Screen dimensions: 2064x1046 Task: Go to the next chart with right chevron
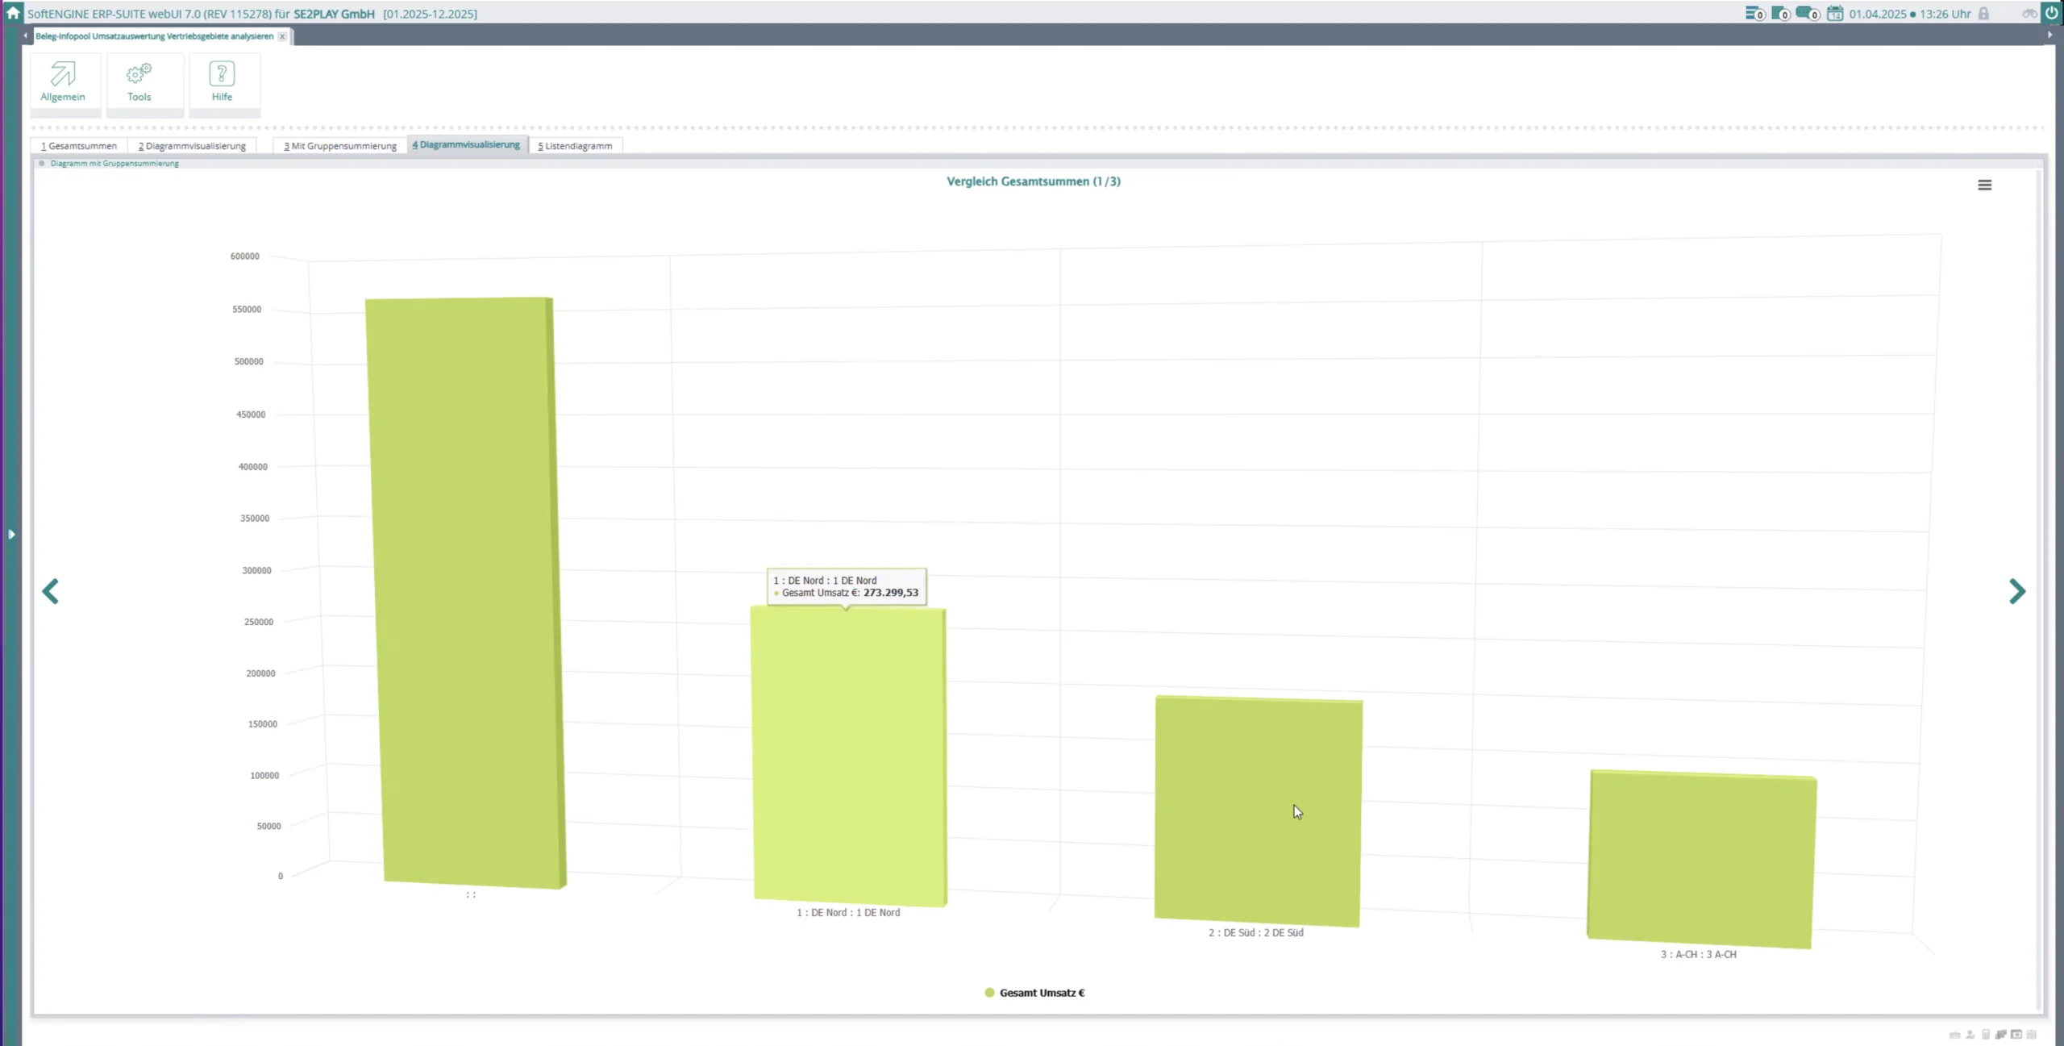coord(2016,591)
